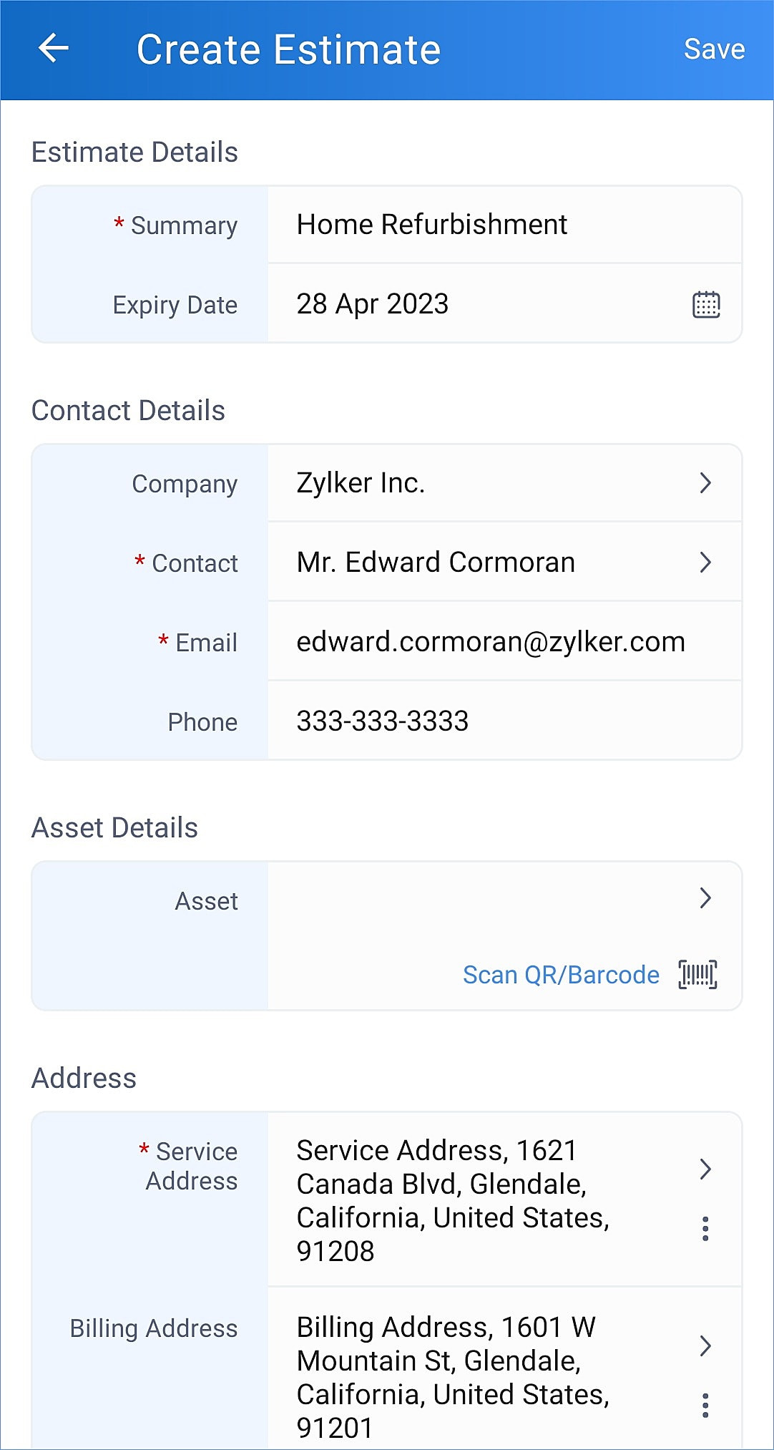Open Service Address chevron
The height and width of the screenshot is (1450, 774).
[705, 1169]
